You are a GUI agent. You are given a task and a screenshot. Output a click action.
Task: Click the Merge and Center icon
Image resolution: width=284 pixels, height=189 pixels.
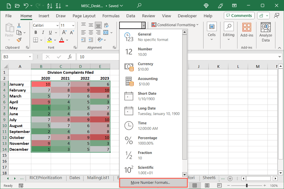[x=106, y=33]
